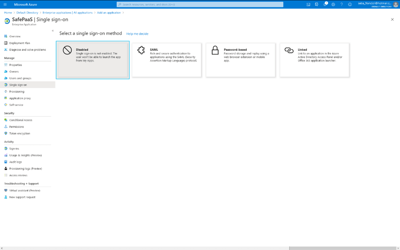Open the notifications bell
Viewport: 400px width, 250px height.
(x=325, y=4)
